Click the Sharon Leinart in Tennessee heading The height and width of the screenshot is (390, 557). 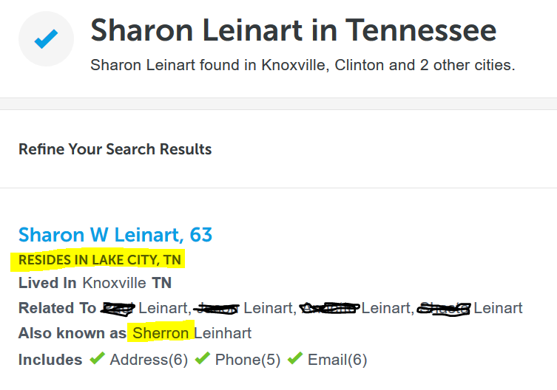(x=293, y=30)
